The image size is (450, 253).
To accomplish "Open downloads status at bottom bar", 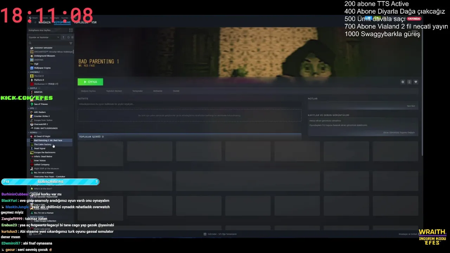I will 220,234.
